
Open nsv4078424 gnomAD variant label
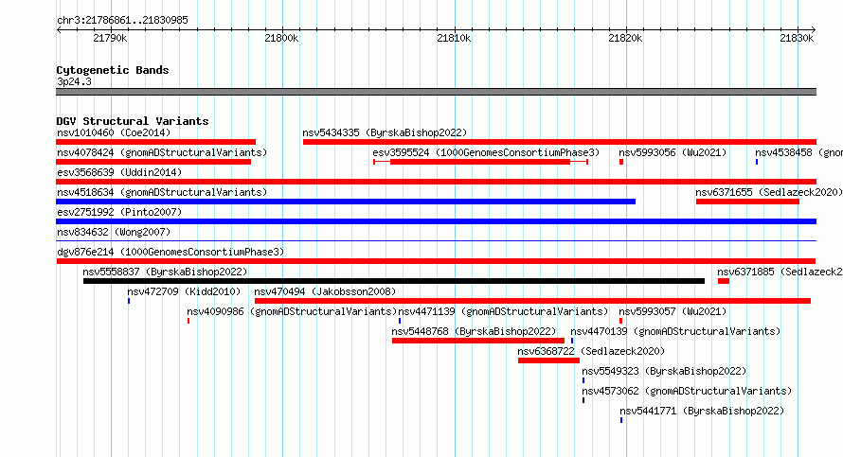(x=162, y=152)
